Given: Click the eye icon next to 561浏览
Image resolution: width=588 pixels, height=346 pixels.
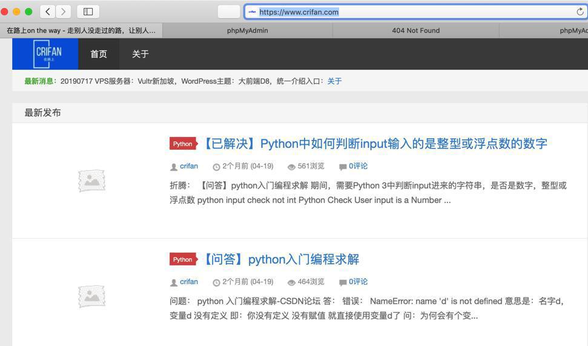Looking at the screenshot, I should point(291,167).
